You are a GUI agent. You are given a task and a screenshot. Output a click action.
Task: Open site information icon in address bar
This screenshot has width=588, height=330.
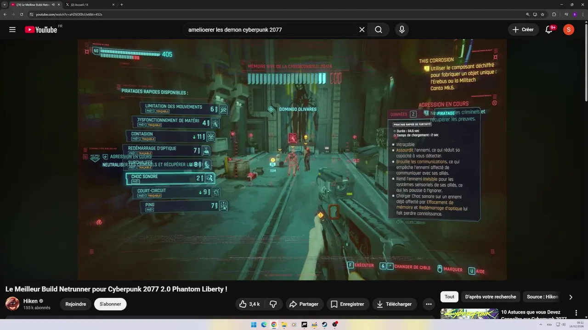(31, 14)
